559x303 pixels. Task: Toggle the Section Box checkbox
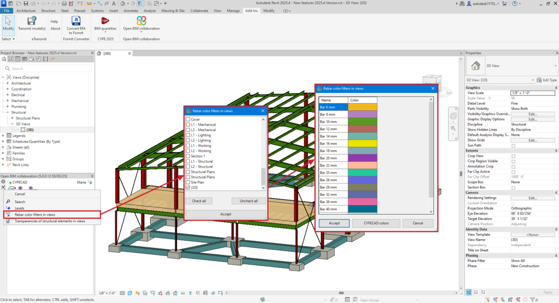513,187
